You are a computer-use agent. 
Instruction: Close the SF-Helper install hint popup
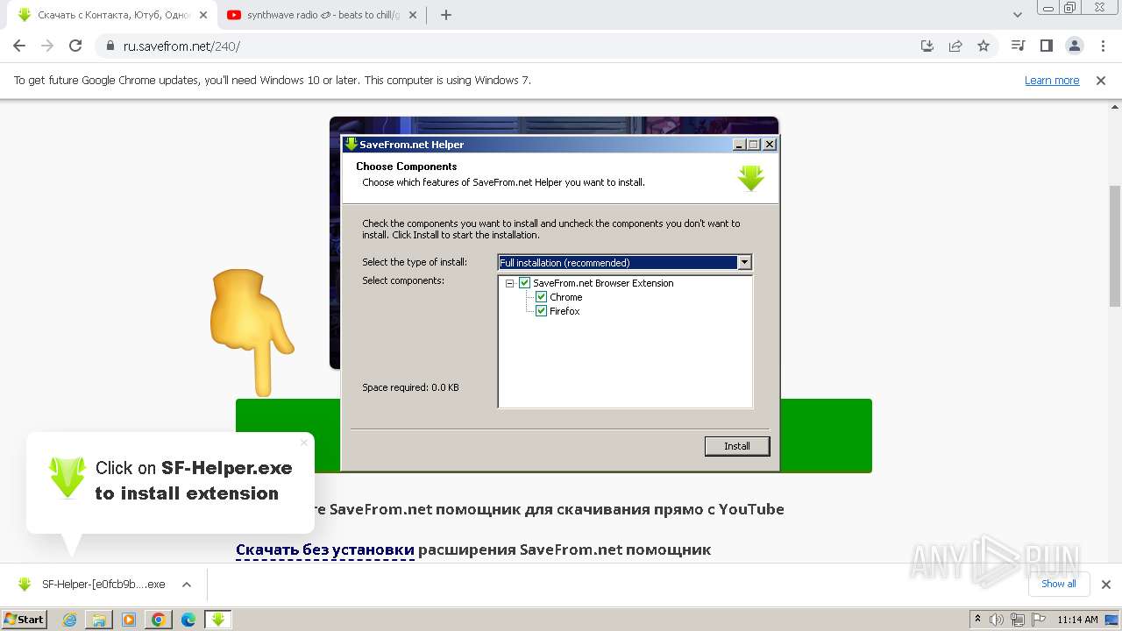coord(304,443)
